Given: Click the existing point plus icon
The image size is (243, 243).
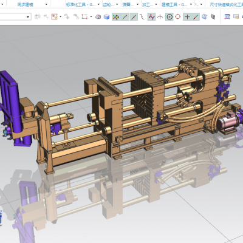Looking at the screenshot, I should [187, 17].
